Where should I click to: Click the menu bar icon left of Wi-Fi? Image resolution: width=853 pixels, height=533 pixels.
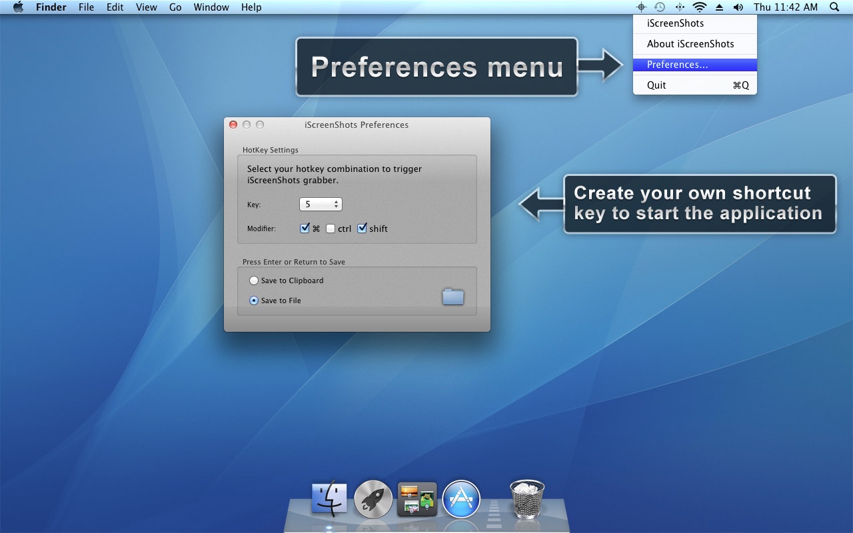click(680, 7)
